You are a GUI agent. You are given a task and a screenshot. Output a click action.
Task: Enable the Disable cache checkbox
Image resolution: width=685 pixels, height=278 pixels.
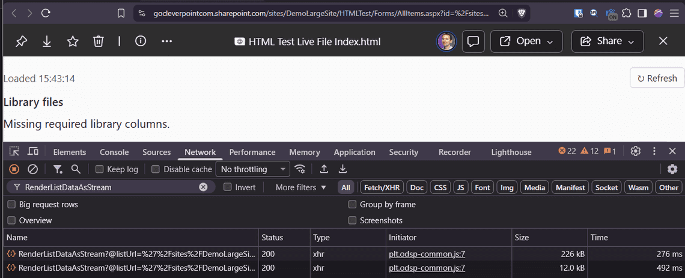(x=156, y=169)
